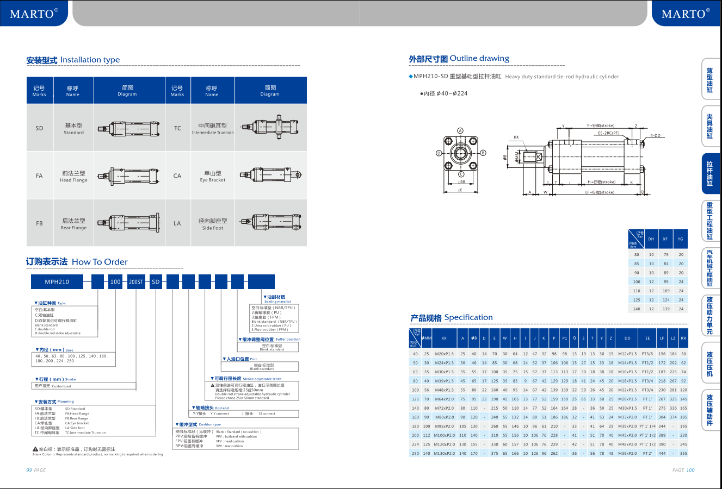The width and height of the screenshot is (722, 489).
Task: Click the MPH210-SD heavy duty cylinder title
Action: 514,77
